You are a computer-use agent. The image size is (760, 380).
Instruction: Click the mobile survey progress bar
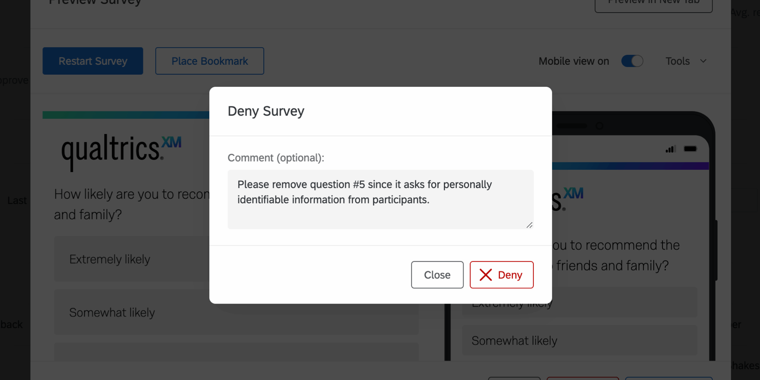coord(630,166)
